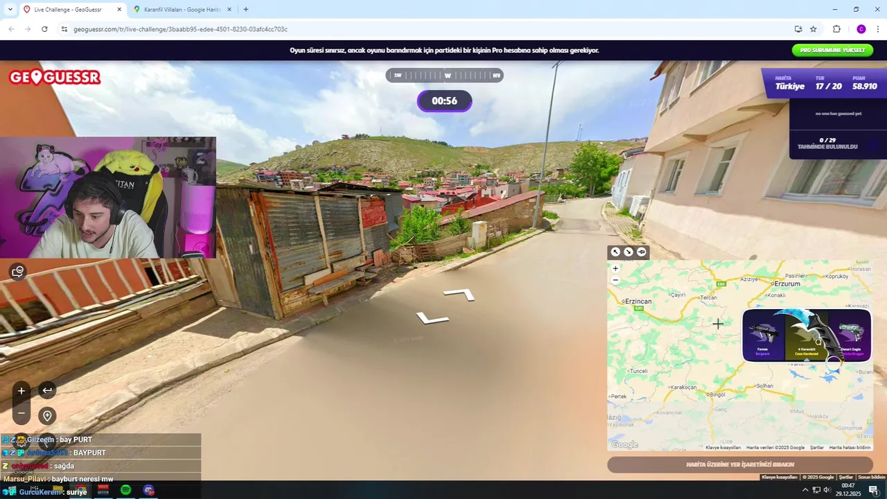Screen dimensions: 887x499
Task: Open a new browser tab
Action: 245,10
